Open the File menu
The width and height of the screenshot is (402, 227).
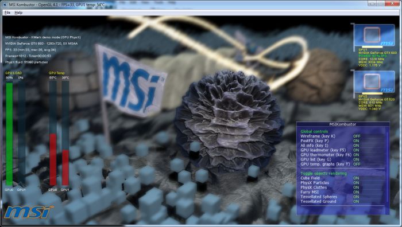(7, 13)
